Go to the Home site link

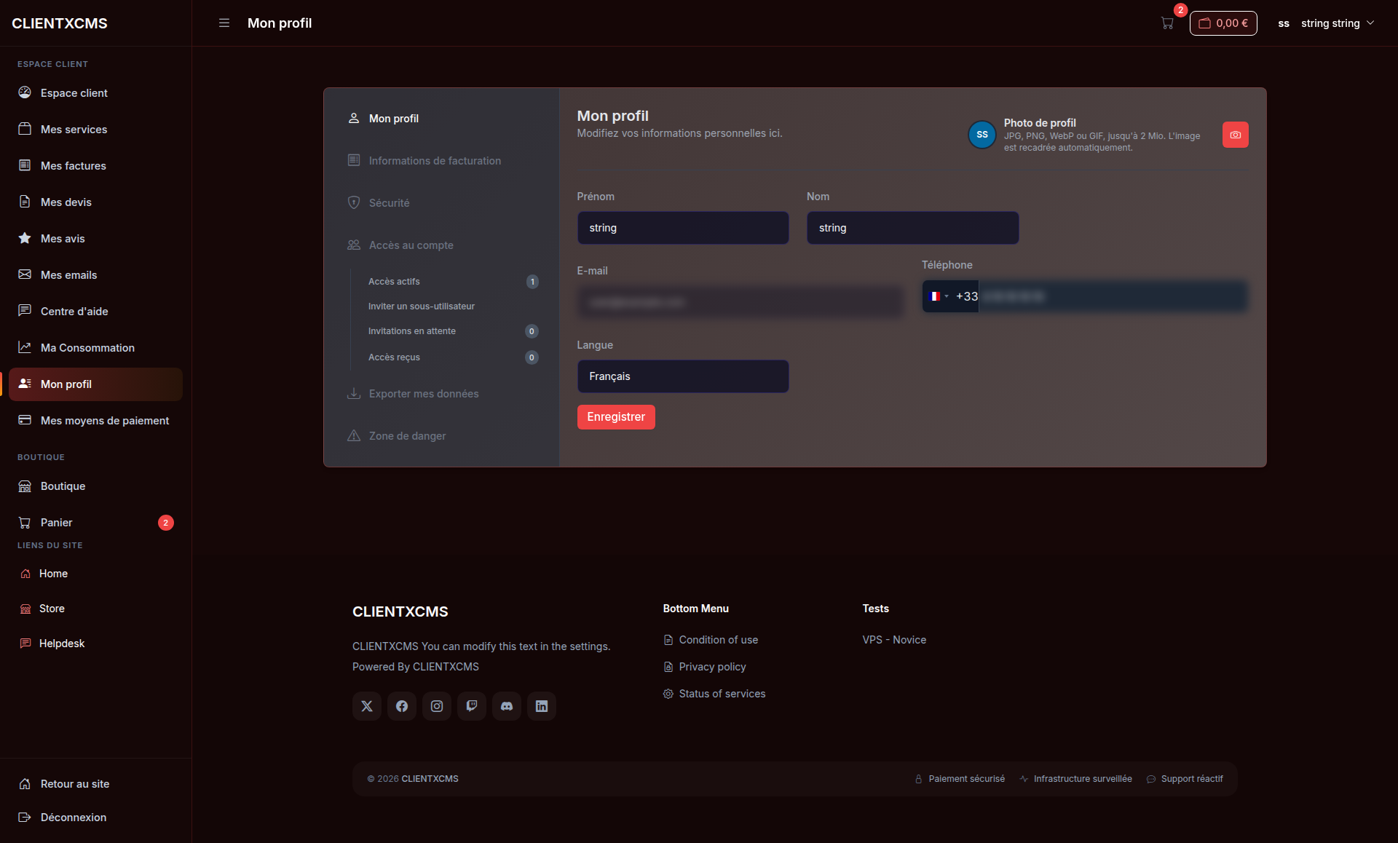[95, 574]
